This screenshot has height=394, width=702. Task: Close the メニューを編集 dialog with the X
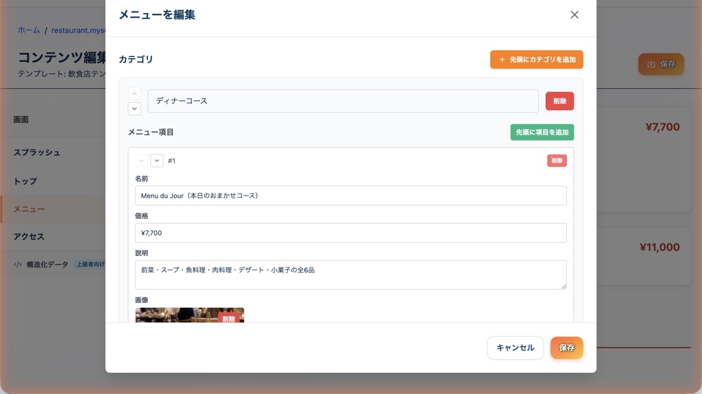tap(574, 14)
